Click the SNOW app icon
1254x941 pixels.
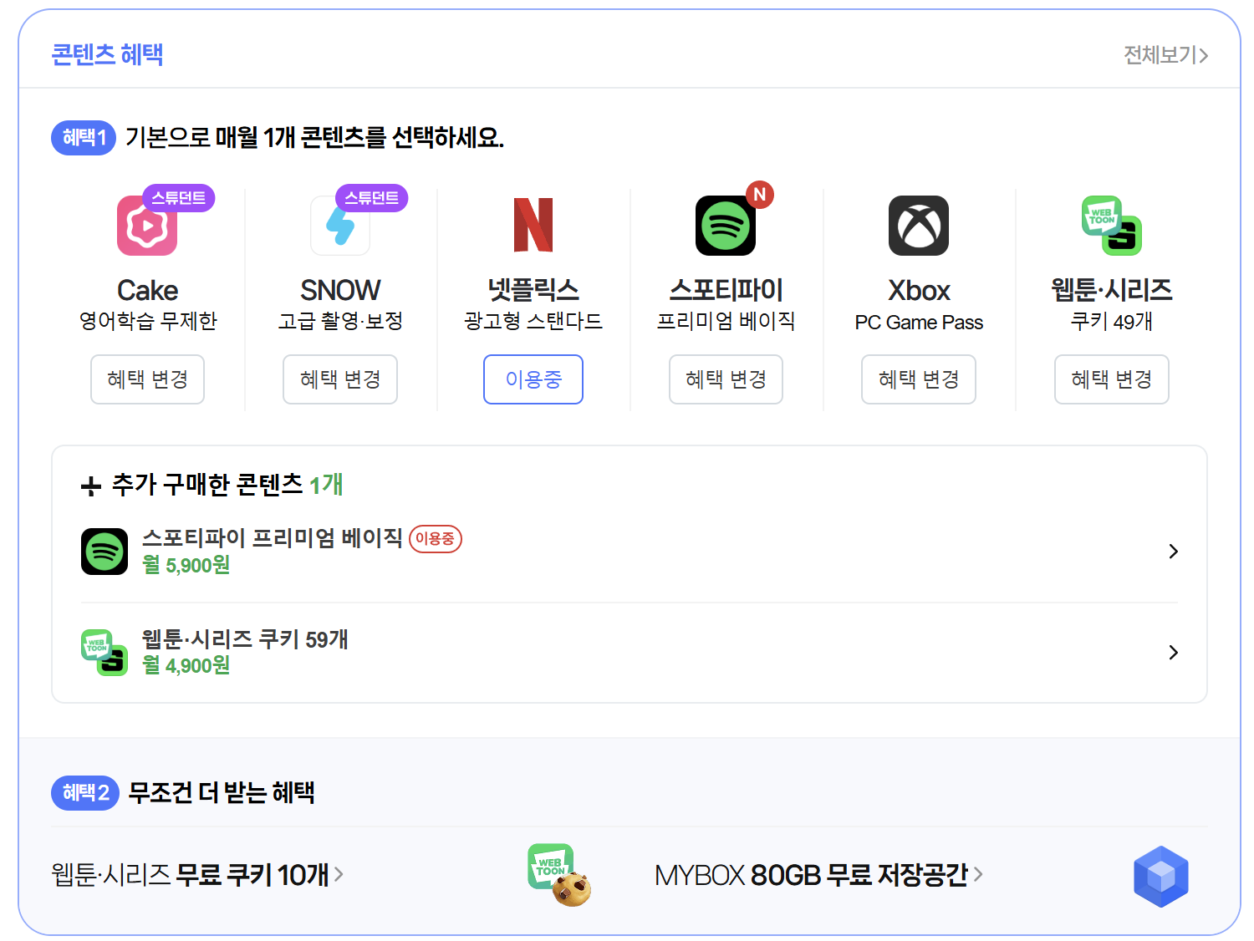[339, 226]
